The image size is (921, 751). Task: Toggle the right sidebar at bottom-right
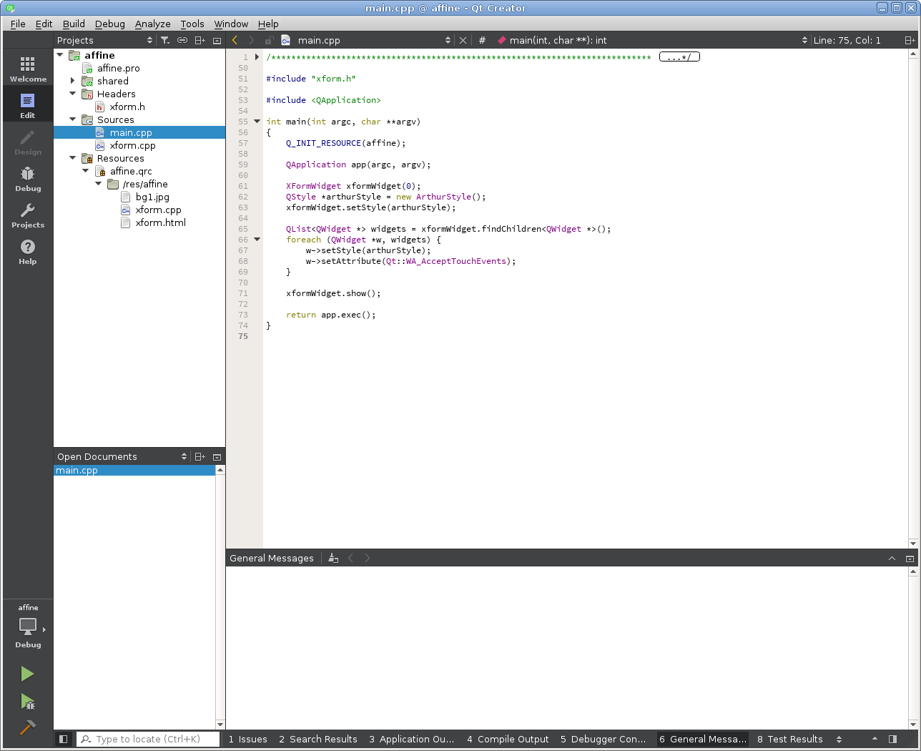(x=892, y=739)
